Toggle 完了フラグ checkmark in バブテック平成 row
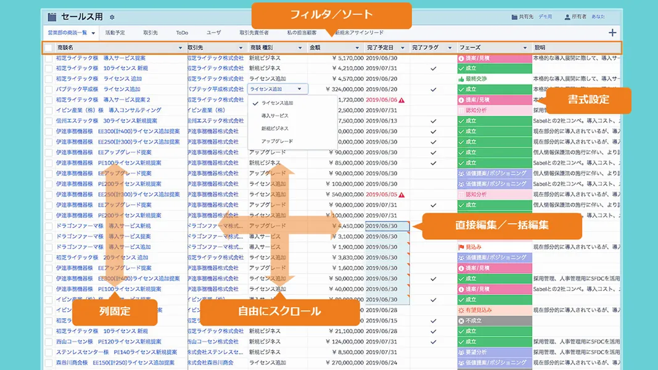Image resolution: width=658 pixels, height=370 pixels. tap(434, 89)
